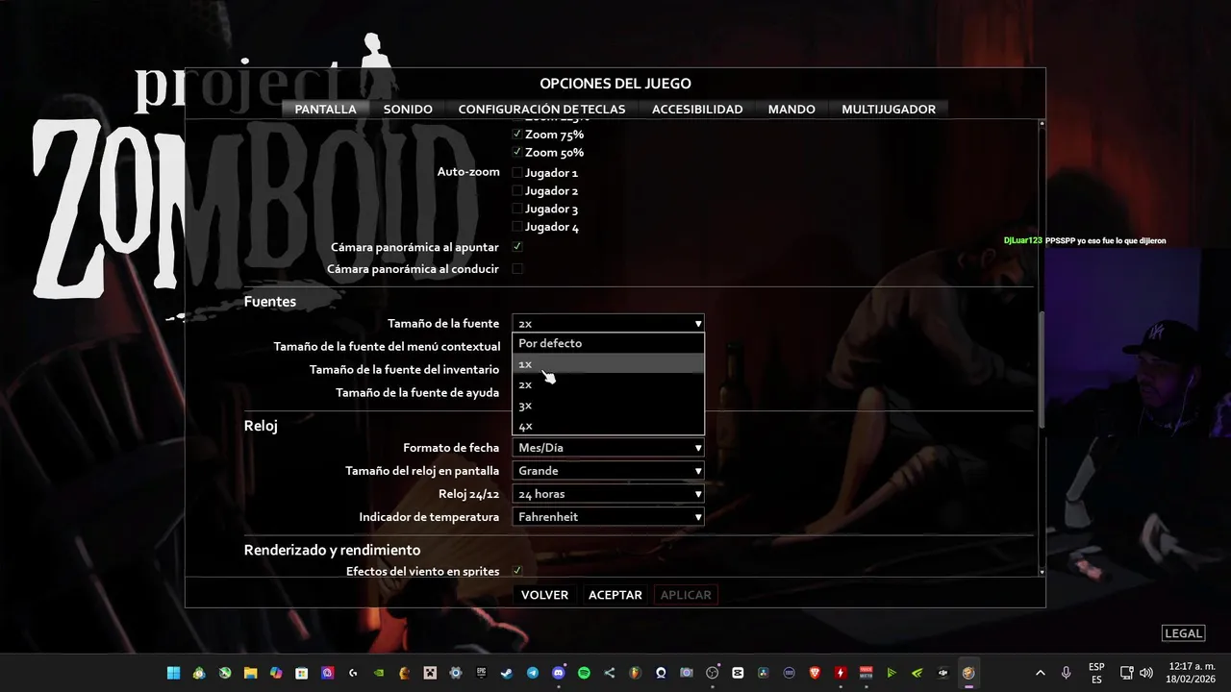Uncheck the Zoom 75% checkbox

coord(517,134)
